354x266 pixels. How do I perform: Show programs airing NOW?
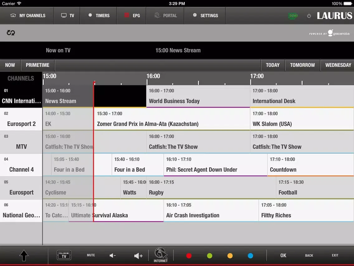tap(10, 65)
